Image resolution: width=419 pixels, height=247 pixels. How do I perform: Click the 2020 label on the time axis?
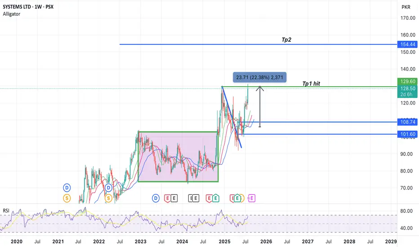click(16, 242)
